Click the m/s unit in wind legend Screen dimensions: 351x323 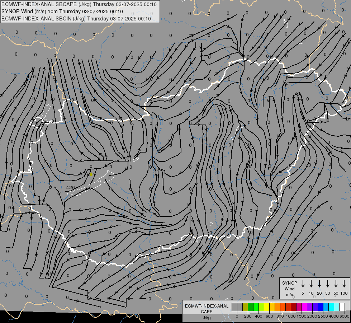289,295
